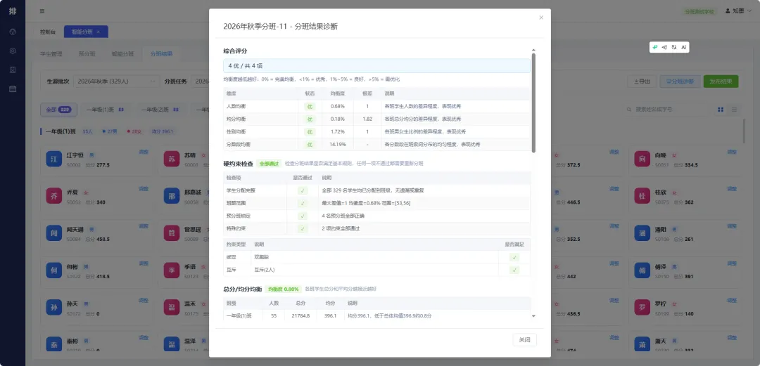This screenshot has width=760, height=366.
Task: Switch to the 控制台 tab
Action: (48, 32)
